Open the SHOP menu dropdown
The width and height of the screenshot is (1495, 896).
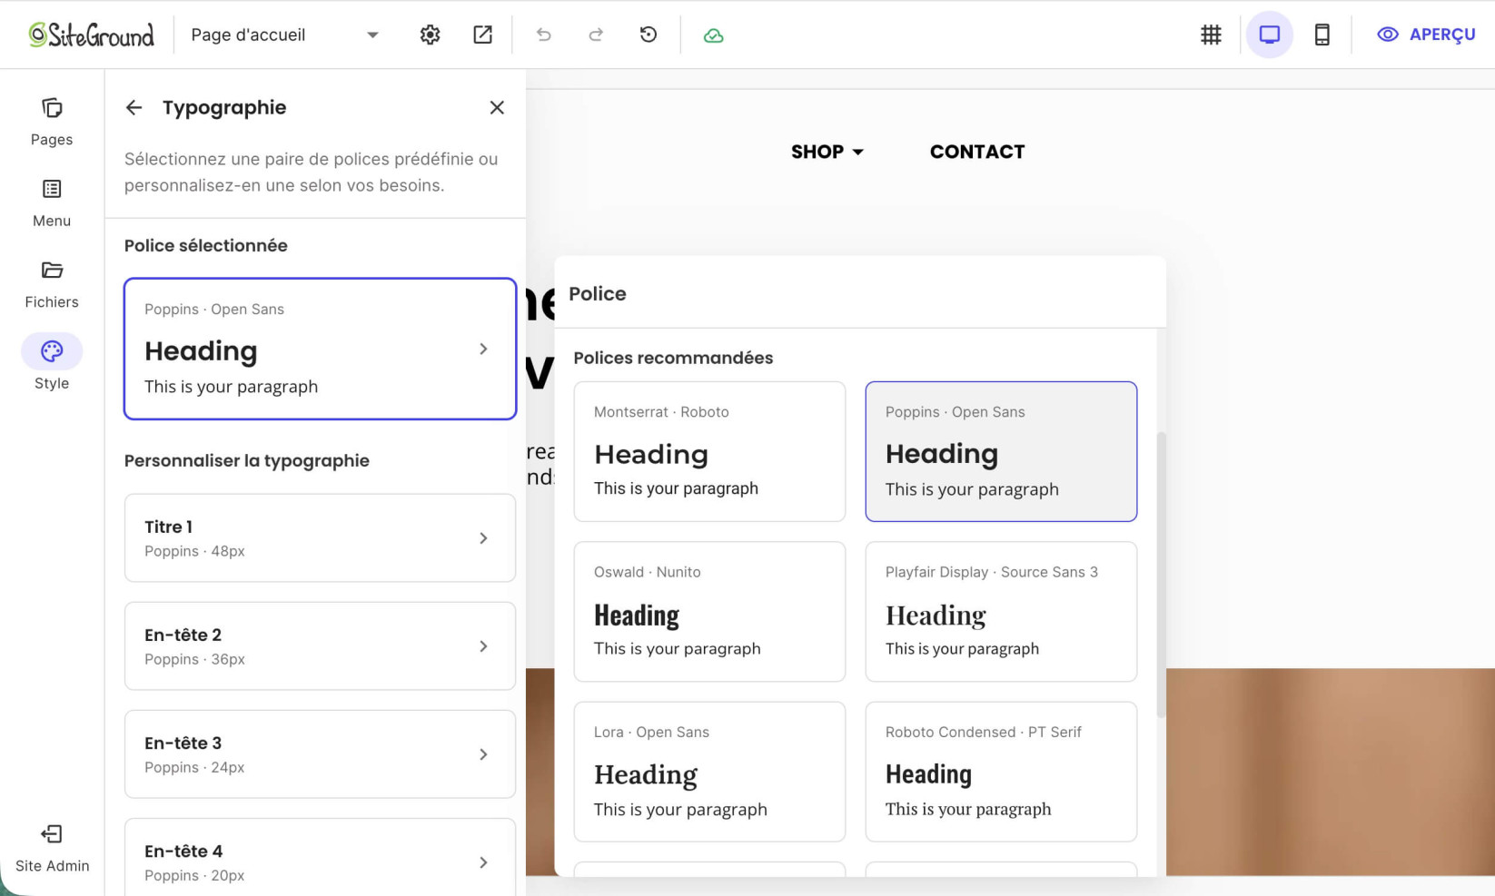[x=827, y=152]
